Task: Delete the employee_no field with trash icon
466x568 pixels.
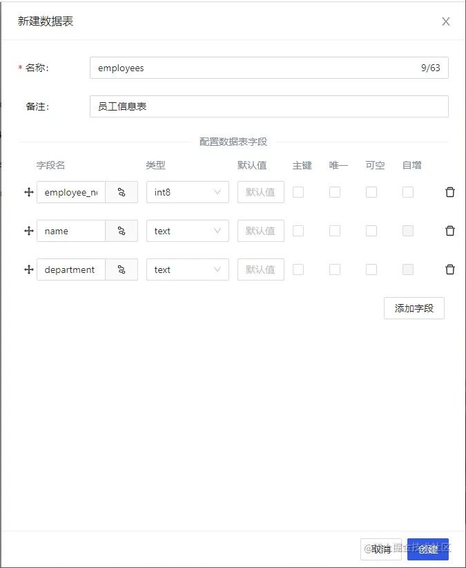Action: coord(450,192)
